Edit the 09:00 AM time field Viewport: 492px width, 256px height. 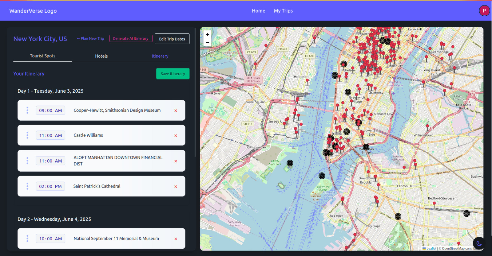coord(50,111)
